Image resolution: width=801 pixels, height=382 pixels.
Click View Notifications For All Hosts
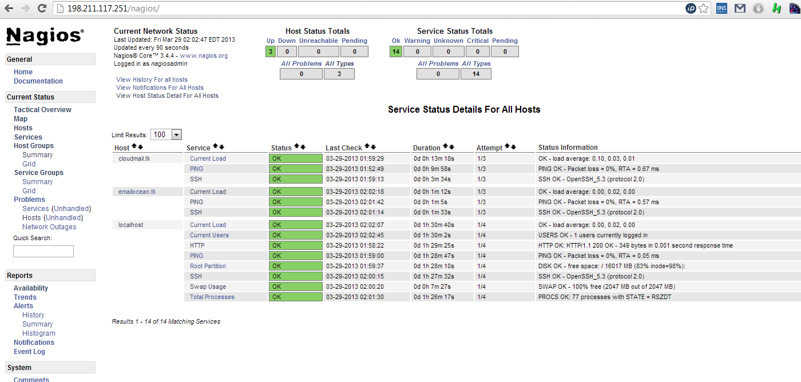tap(160, 87)
